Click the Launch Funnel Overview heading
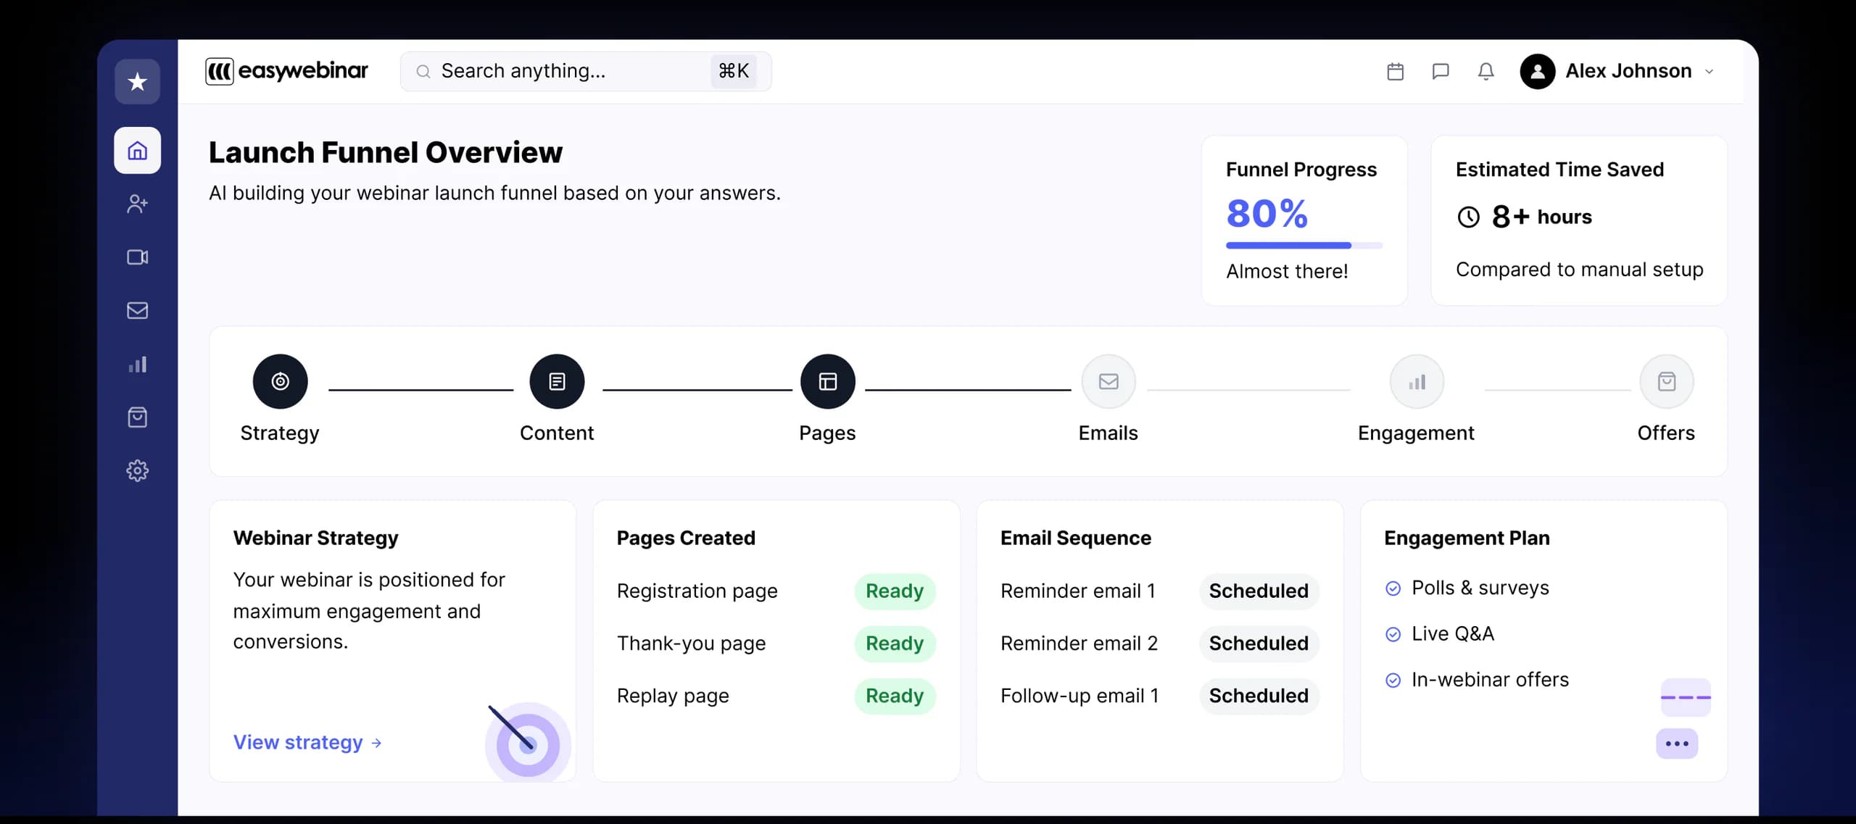The image size is (1856, 824). point(386,152)
